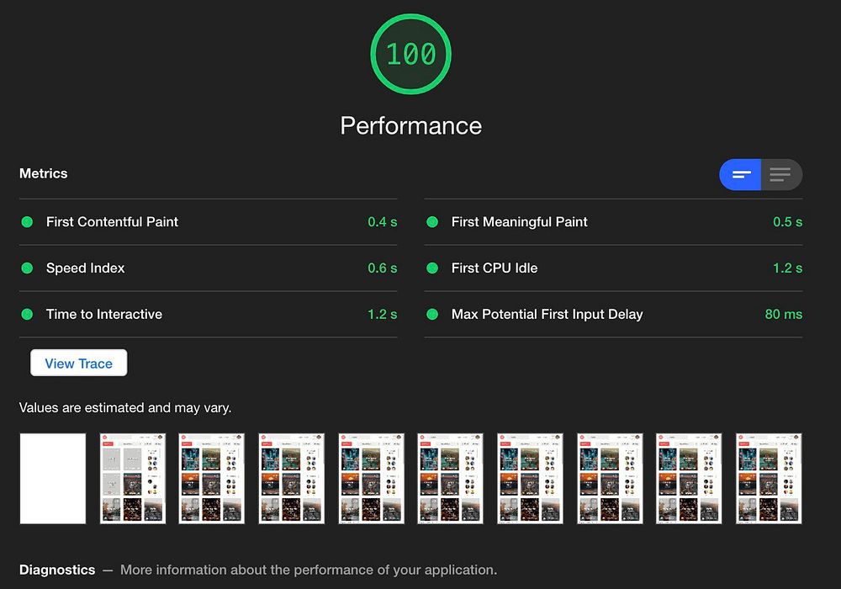Viewport: 841px width, 589px height.
Task: Click the 100 performance score gauge
Action: click(x=411, y=54)
